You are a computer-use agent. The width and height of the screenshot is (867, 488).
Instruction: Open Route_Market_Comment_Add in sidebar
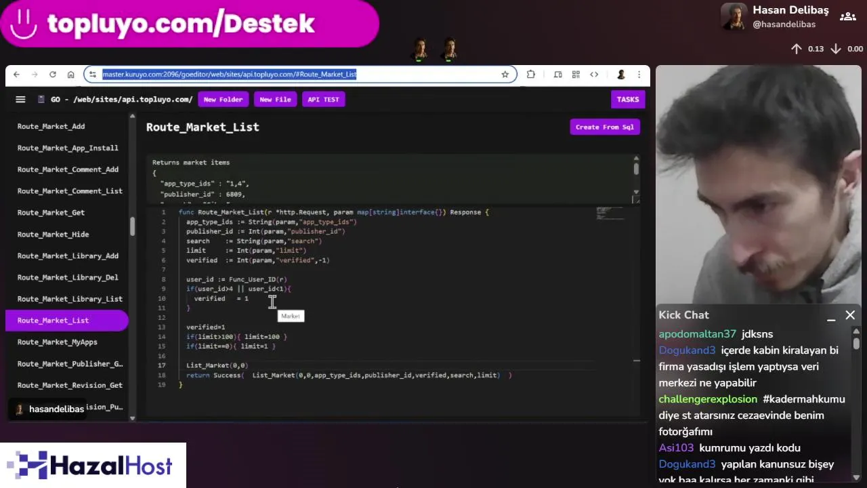point(66,169)
